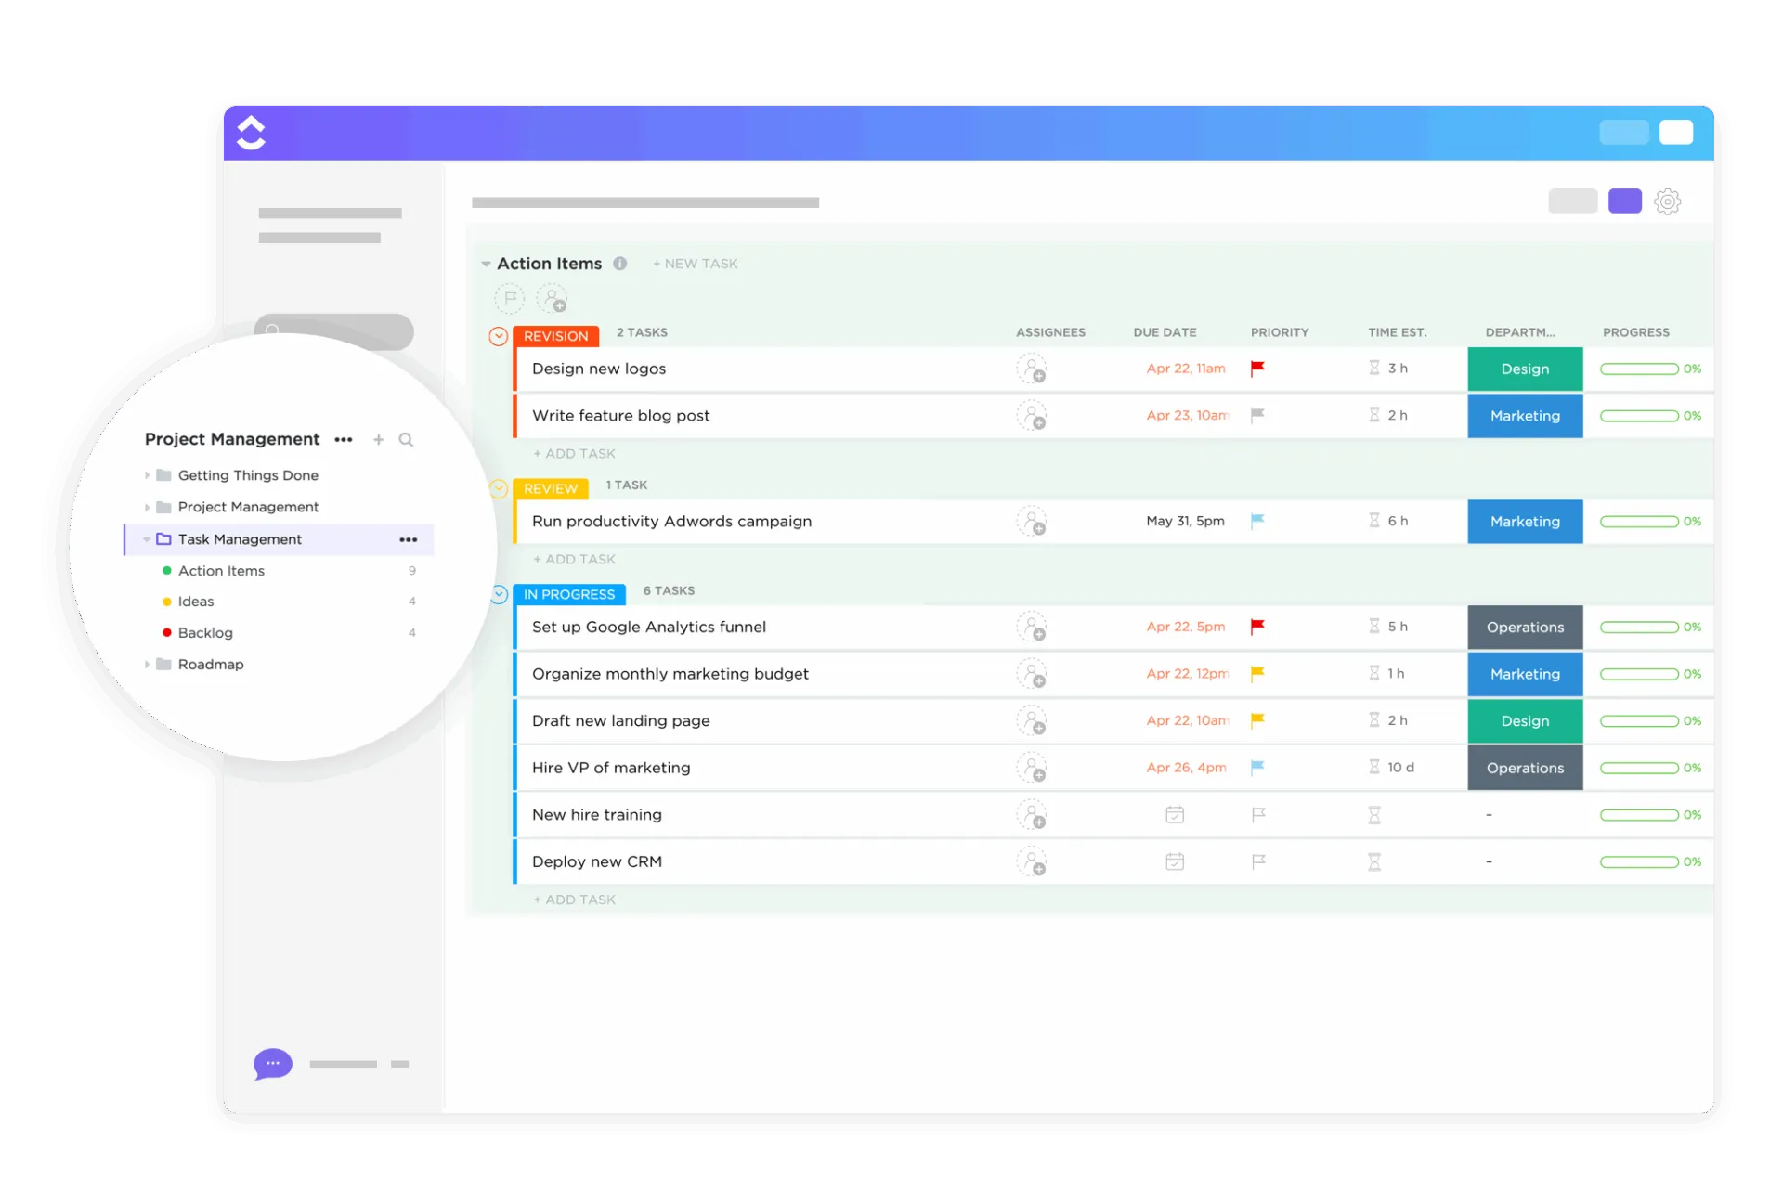The width and height of the screenshot is (1783, 1191).
Task: Click time estimate 10 d
Action: point(1400,768)
